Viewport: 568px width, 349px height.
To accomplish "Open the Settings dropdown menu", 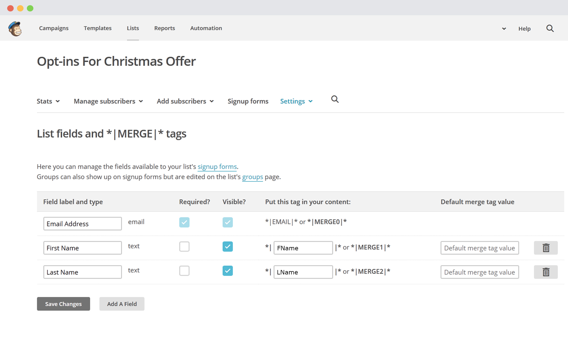I will click(296, 101).
